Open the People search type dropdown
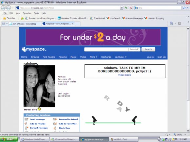The height and width of the screenshot is (142, 190). pos(134,49)
